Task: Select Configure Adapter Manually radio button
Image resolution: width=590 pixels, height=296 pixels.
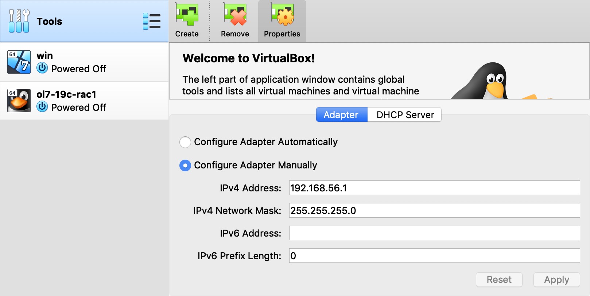Action: [185, 165]
